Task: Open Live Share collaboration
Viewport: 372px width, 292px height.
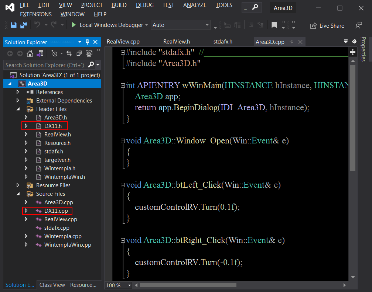Action: pos(327,25)
